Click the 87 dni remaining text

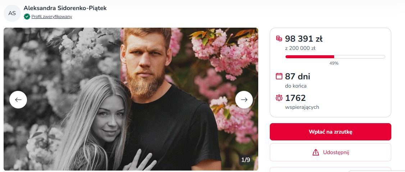click(x=297, y=76)
